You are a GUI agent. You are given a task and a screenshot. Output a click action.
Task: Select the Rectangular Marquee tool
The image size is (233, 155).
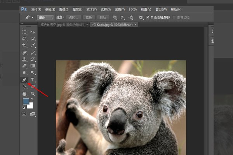24,32
